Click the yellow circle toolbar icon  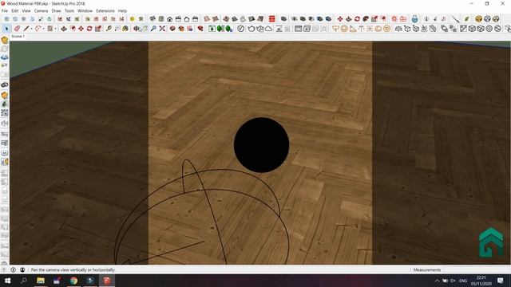pyautogui.click(x=133, y=19)
